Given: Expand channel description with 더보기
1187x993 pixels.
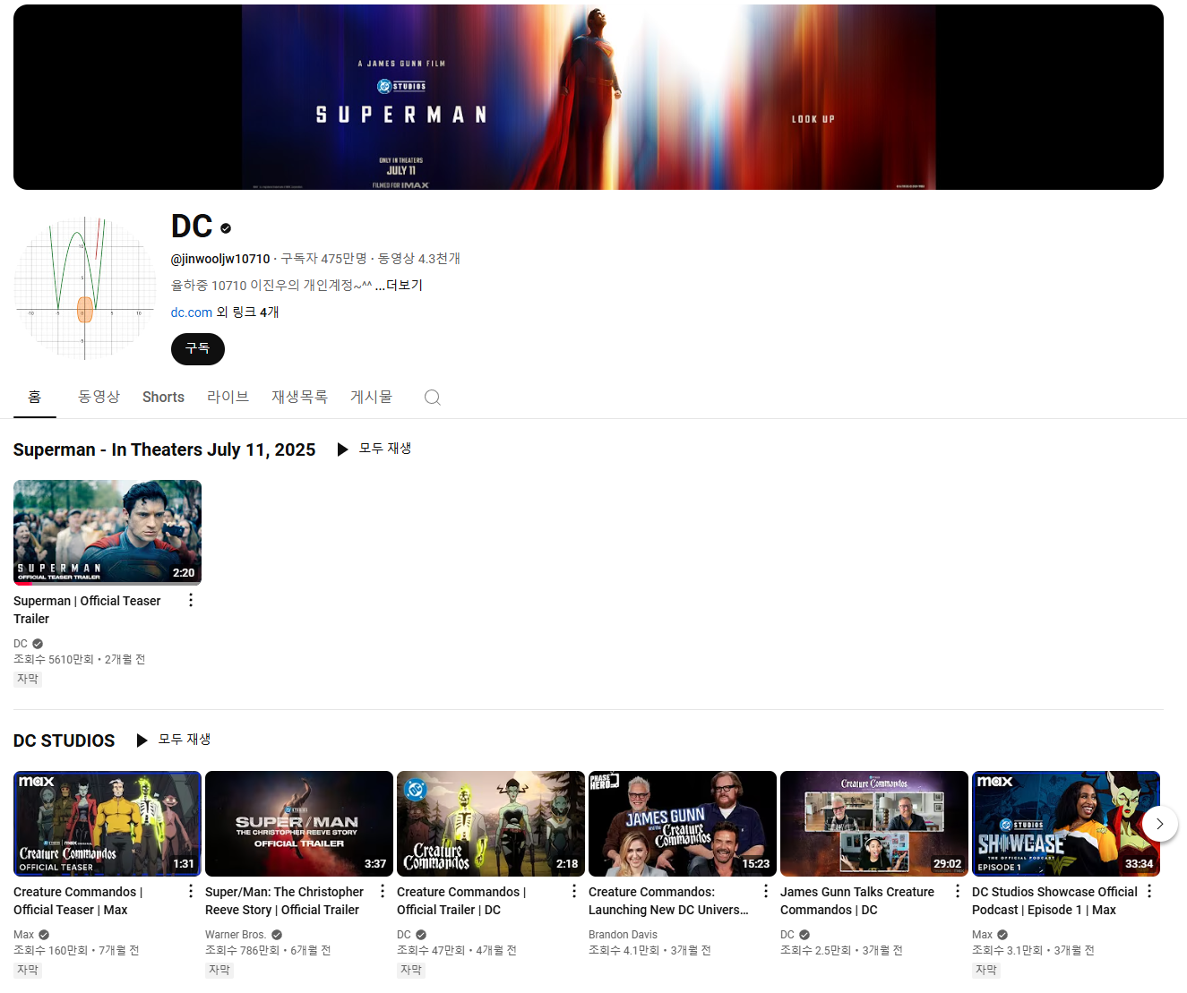Looking at the screenshot, I should pyautogui.click(x=399, y=285).
